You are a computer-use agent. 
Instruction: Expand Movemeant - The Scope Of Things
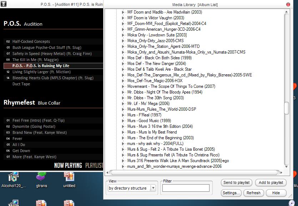click(123, 86)
